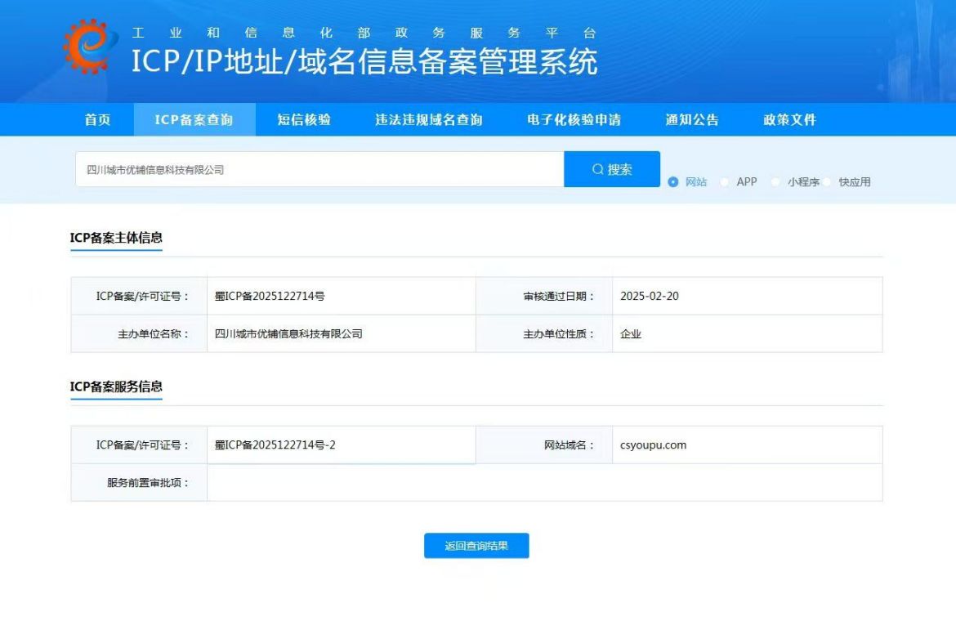Open the 通知公告 tab

pos(692,120)
